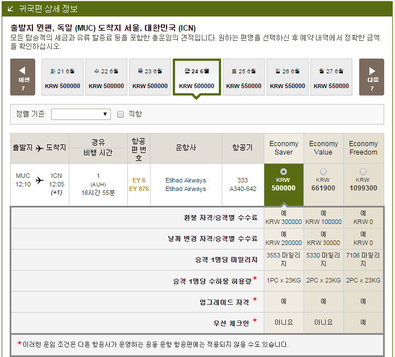The width and height of the screenshot is (395, 357).
Task: Click the Economy Value column header
Action: click(x=323, y=148)
